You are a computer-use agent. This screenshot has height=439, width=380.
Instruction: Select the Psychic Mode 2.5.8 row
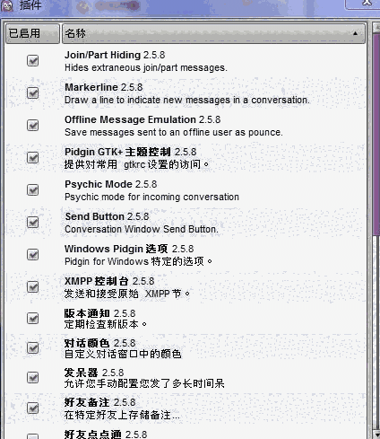coord(186,190)
